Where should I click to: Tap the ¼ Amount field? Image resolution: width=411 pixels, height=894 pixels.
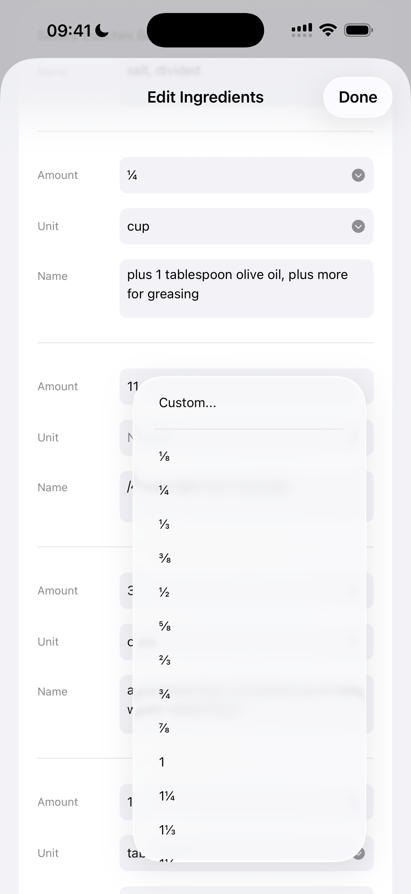[x=236, y=175]
